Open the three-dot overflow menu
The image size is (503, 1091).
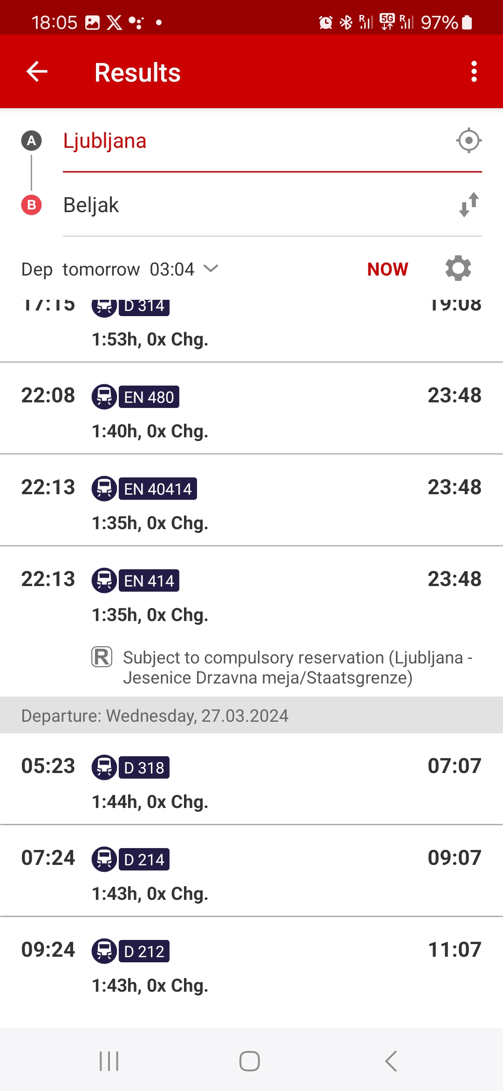[x=474, y=72]
